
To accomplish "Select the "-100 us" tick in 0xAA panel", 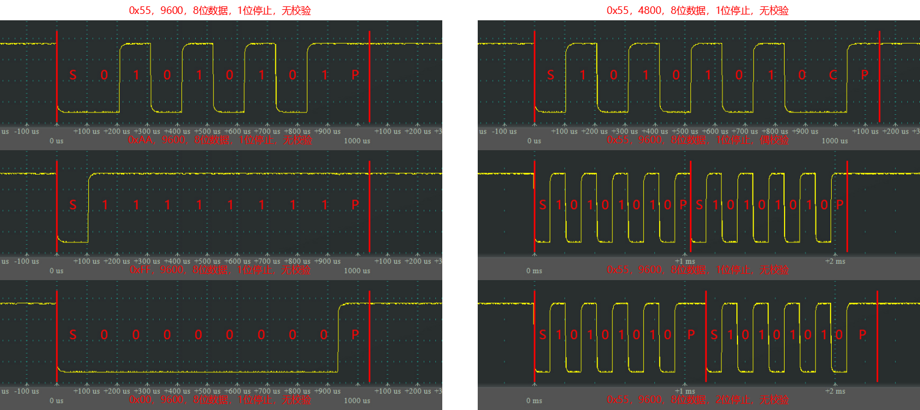I will click(27, 132).
